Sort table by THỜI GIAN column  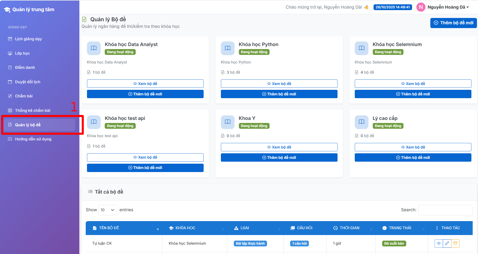349,228
